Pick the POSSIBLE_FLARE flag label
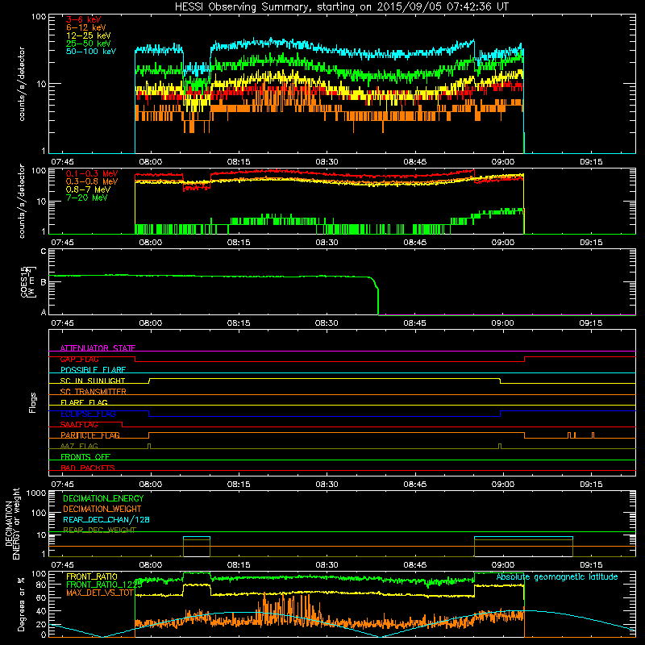The height and width of the screenshot is (645, 645). click(93, 370)
